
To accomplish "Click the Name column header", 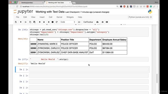I will pyautogui.click(x=49, y=40).
